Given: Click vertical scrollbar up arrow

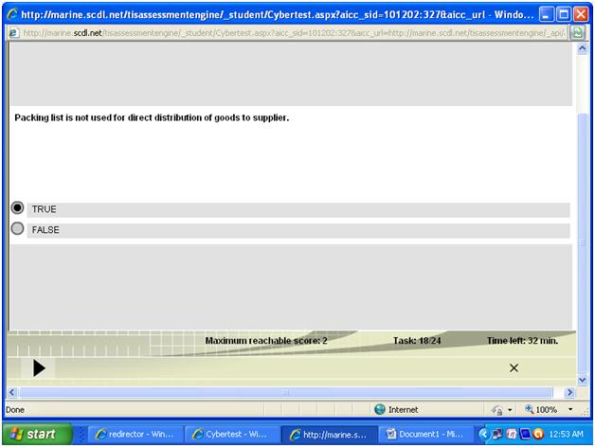Looking at the screenshot, I should pos(582,48).
